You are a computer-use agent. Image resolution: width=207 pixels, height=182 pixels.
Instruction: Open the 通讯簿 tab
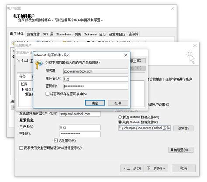[x=134, y=35]
